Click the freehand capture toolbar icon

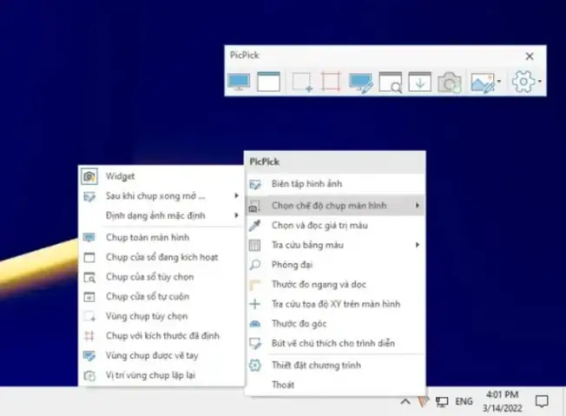tap(360, 83)
